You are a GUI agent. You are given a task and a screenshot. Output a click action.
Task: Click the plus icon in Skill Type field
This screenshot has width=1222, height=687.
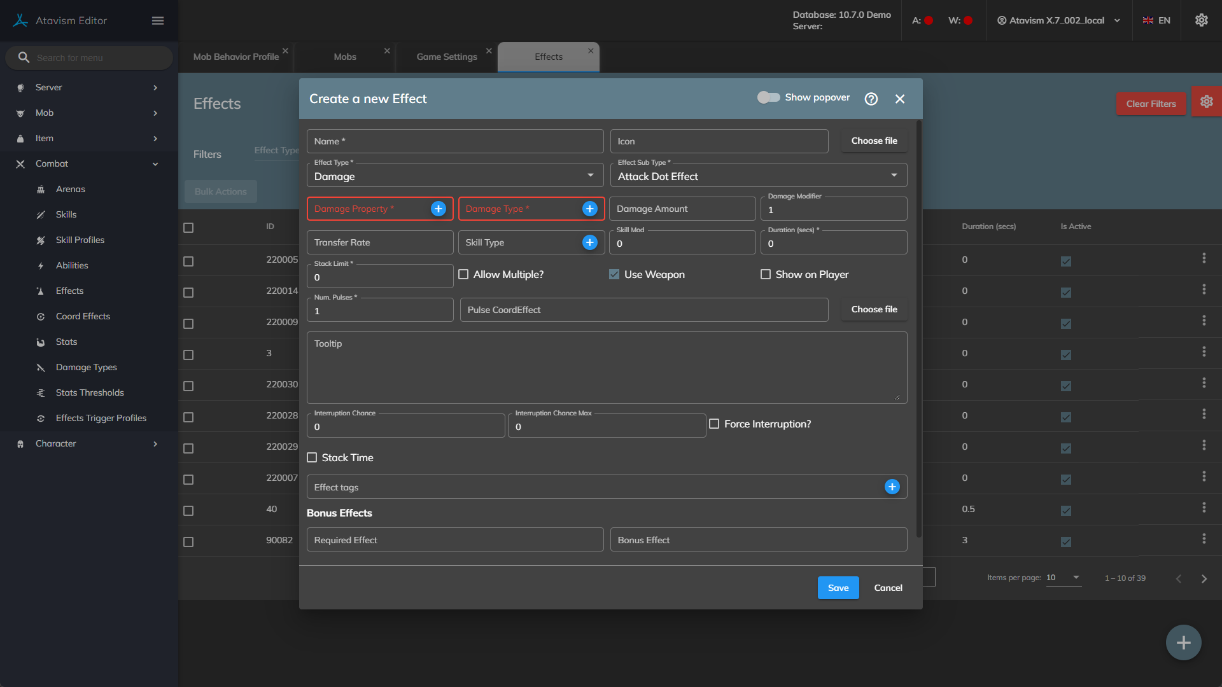point(590,242)
